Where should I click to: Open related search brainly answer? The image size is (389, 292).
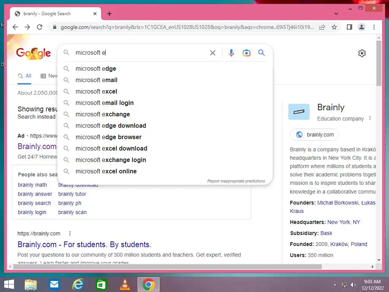pyautogui.click(x=35, y=194)
